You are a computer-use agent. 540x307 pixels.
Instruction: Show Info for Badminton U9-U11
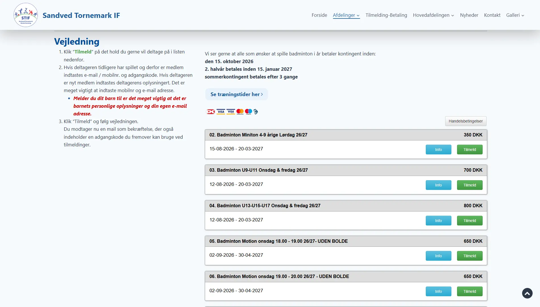(x=438, y=185)
